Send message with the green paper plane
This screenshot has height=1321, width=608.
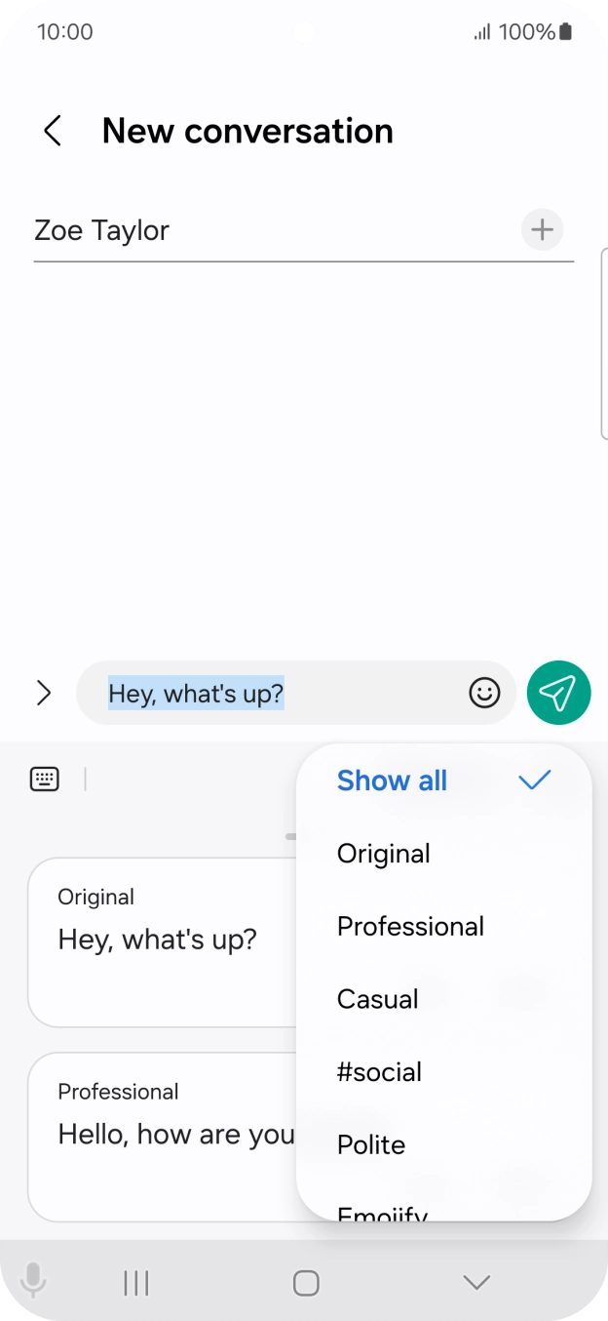click(558, 693)
